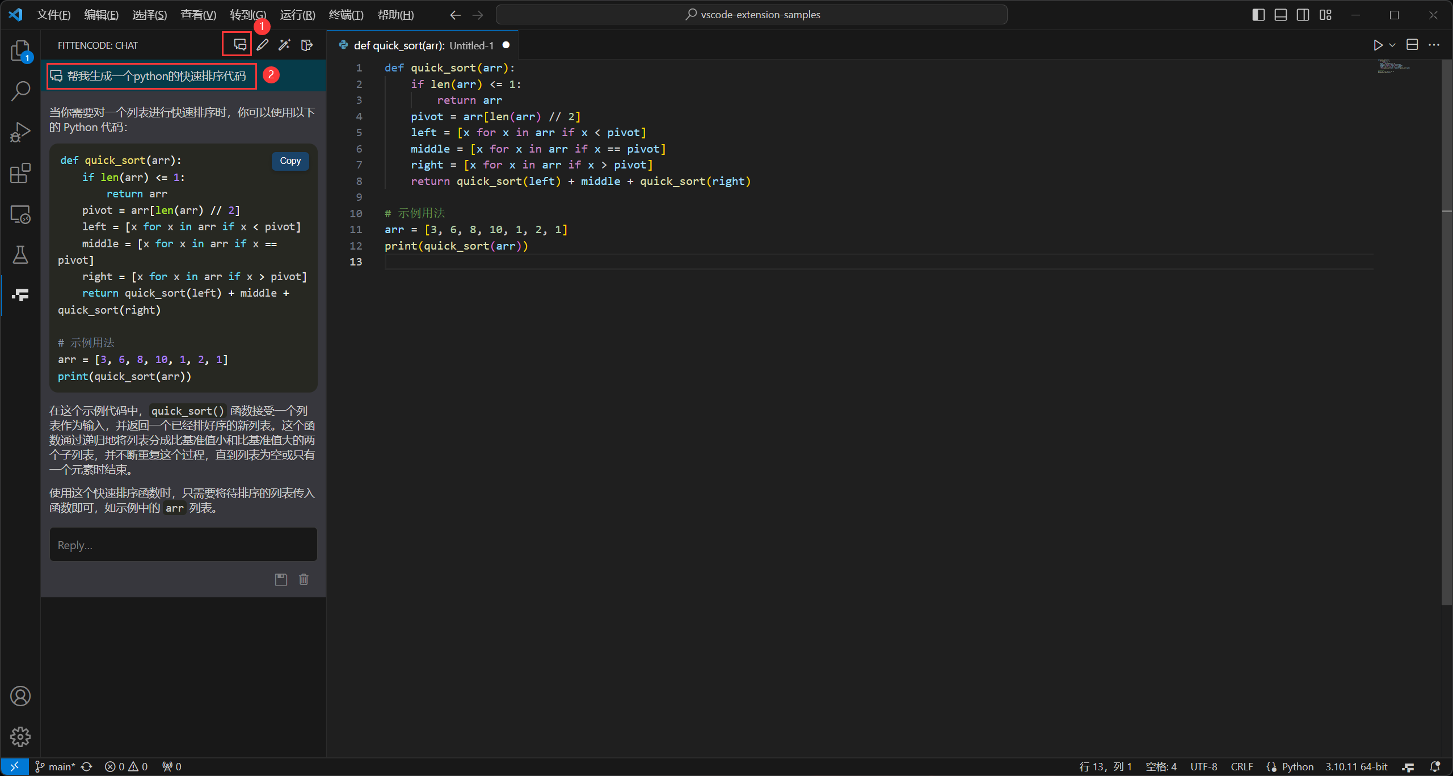Toggle the bottom panel visibility
The image size is (1453, 776).
click(x=1281, y=15)
